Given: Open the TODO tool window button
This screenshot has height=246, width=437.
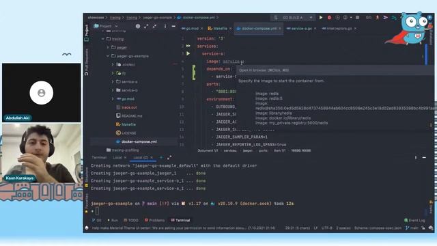Looking at the screenshot, I should click(x=131, y=220).
